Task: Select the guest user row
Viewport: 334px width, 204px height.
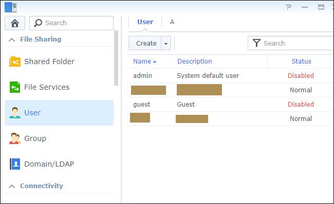Action: (x=231, y=105)
